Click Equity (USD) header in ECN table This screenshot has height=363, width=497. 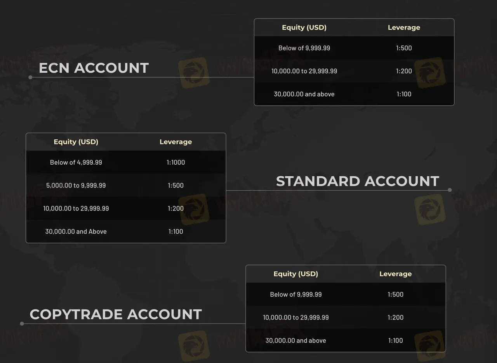click(x=304, y=28)
